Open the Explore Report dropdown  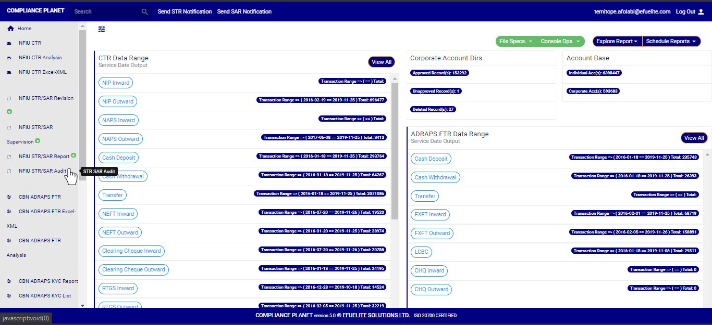coord(617,42)
